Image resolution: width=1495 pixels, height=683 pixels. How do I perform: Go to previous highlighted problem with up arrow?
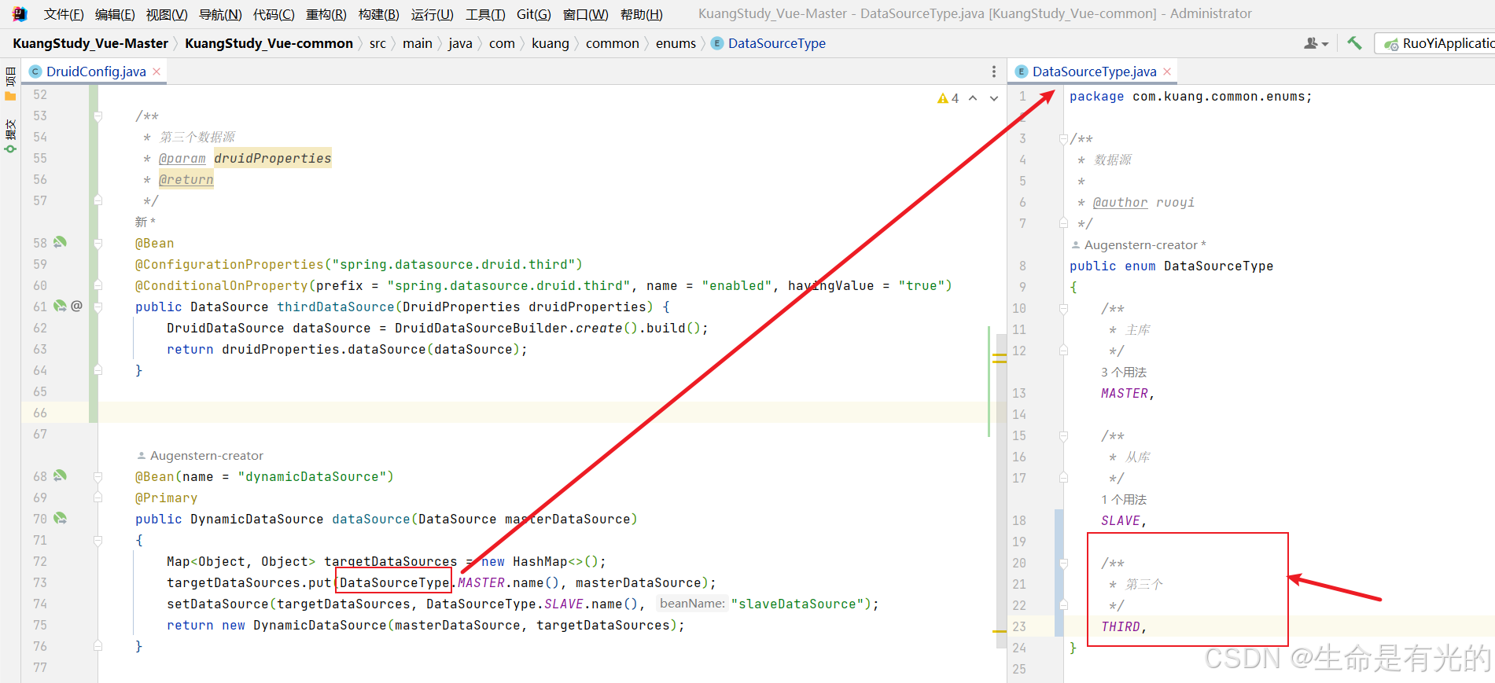[x=973, y=98]
